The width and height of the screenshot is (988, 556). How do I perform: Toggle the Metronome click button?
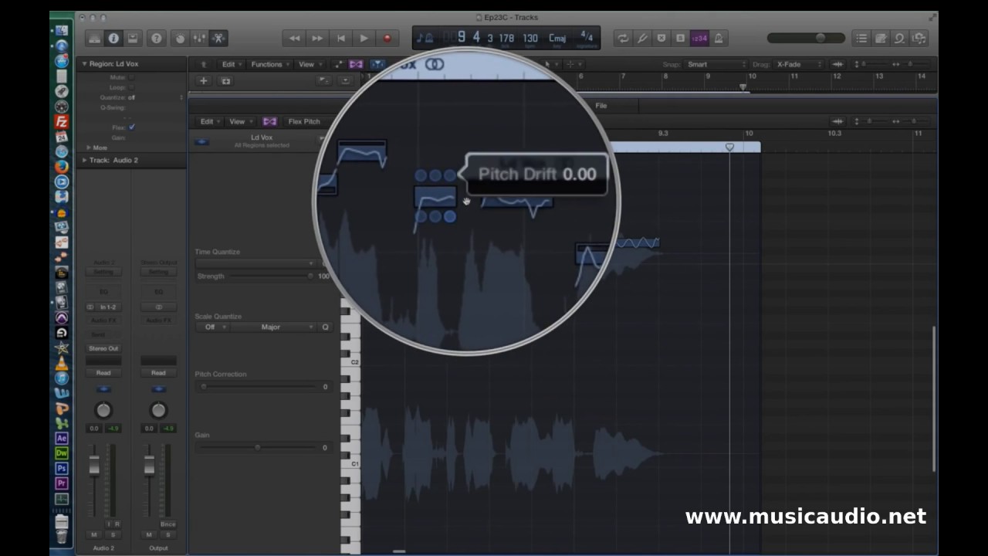(719, 38)
